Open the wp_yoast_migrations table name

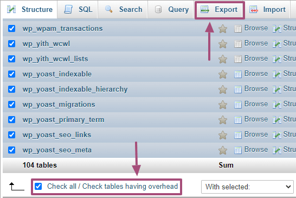click(59, 105)
